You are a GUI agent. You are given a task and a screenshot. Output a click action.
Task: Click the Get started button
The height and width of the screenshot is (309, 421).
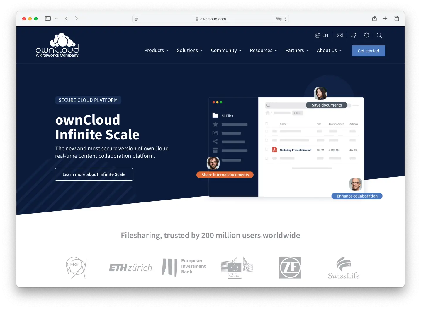(x=368, y=51)
